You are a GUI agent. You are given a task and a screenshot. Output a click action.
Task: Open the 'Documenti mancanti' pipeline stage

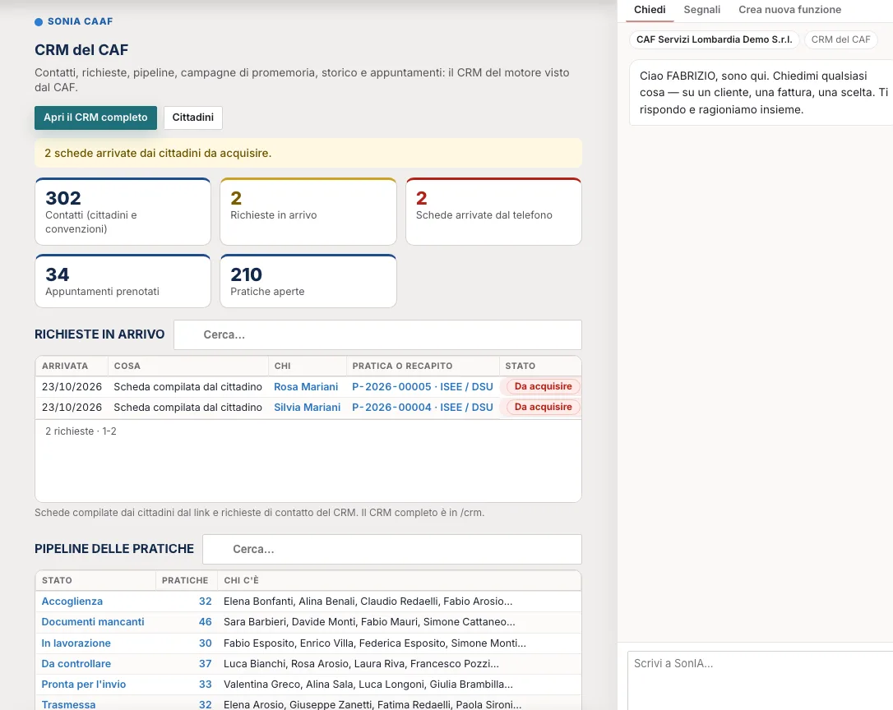(x=93, y=622)
